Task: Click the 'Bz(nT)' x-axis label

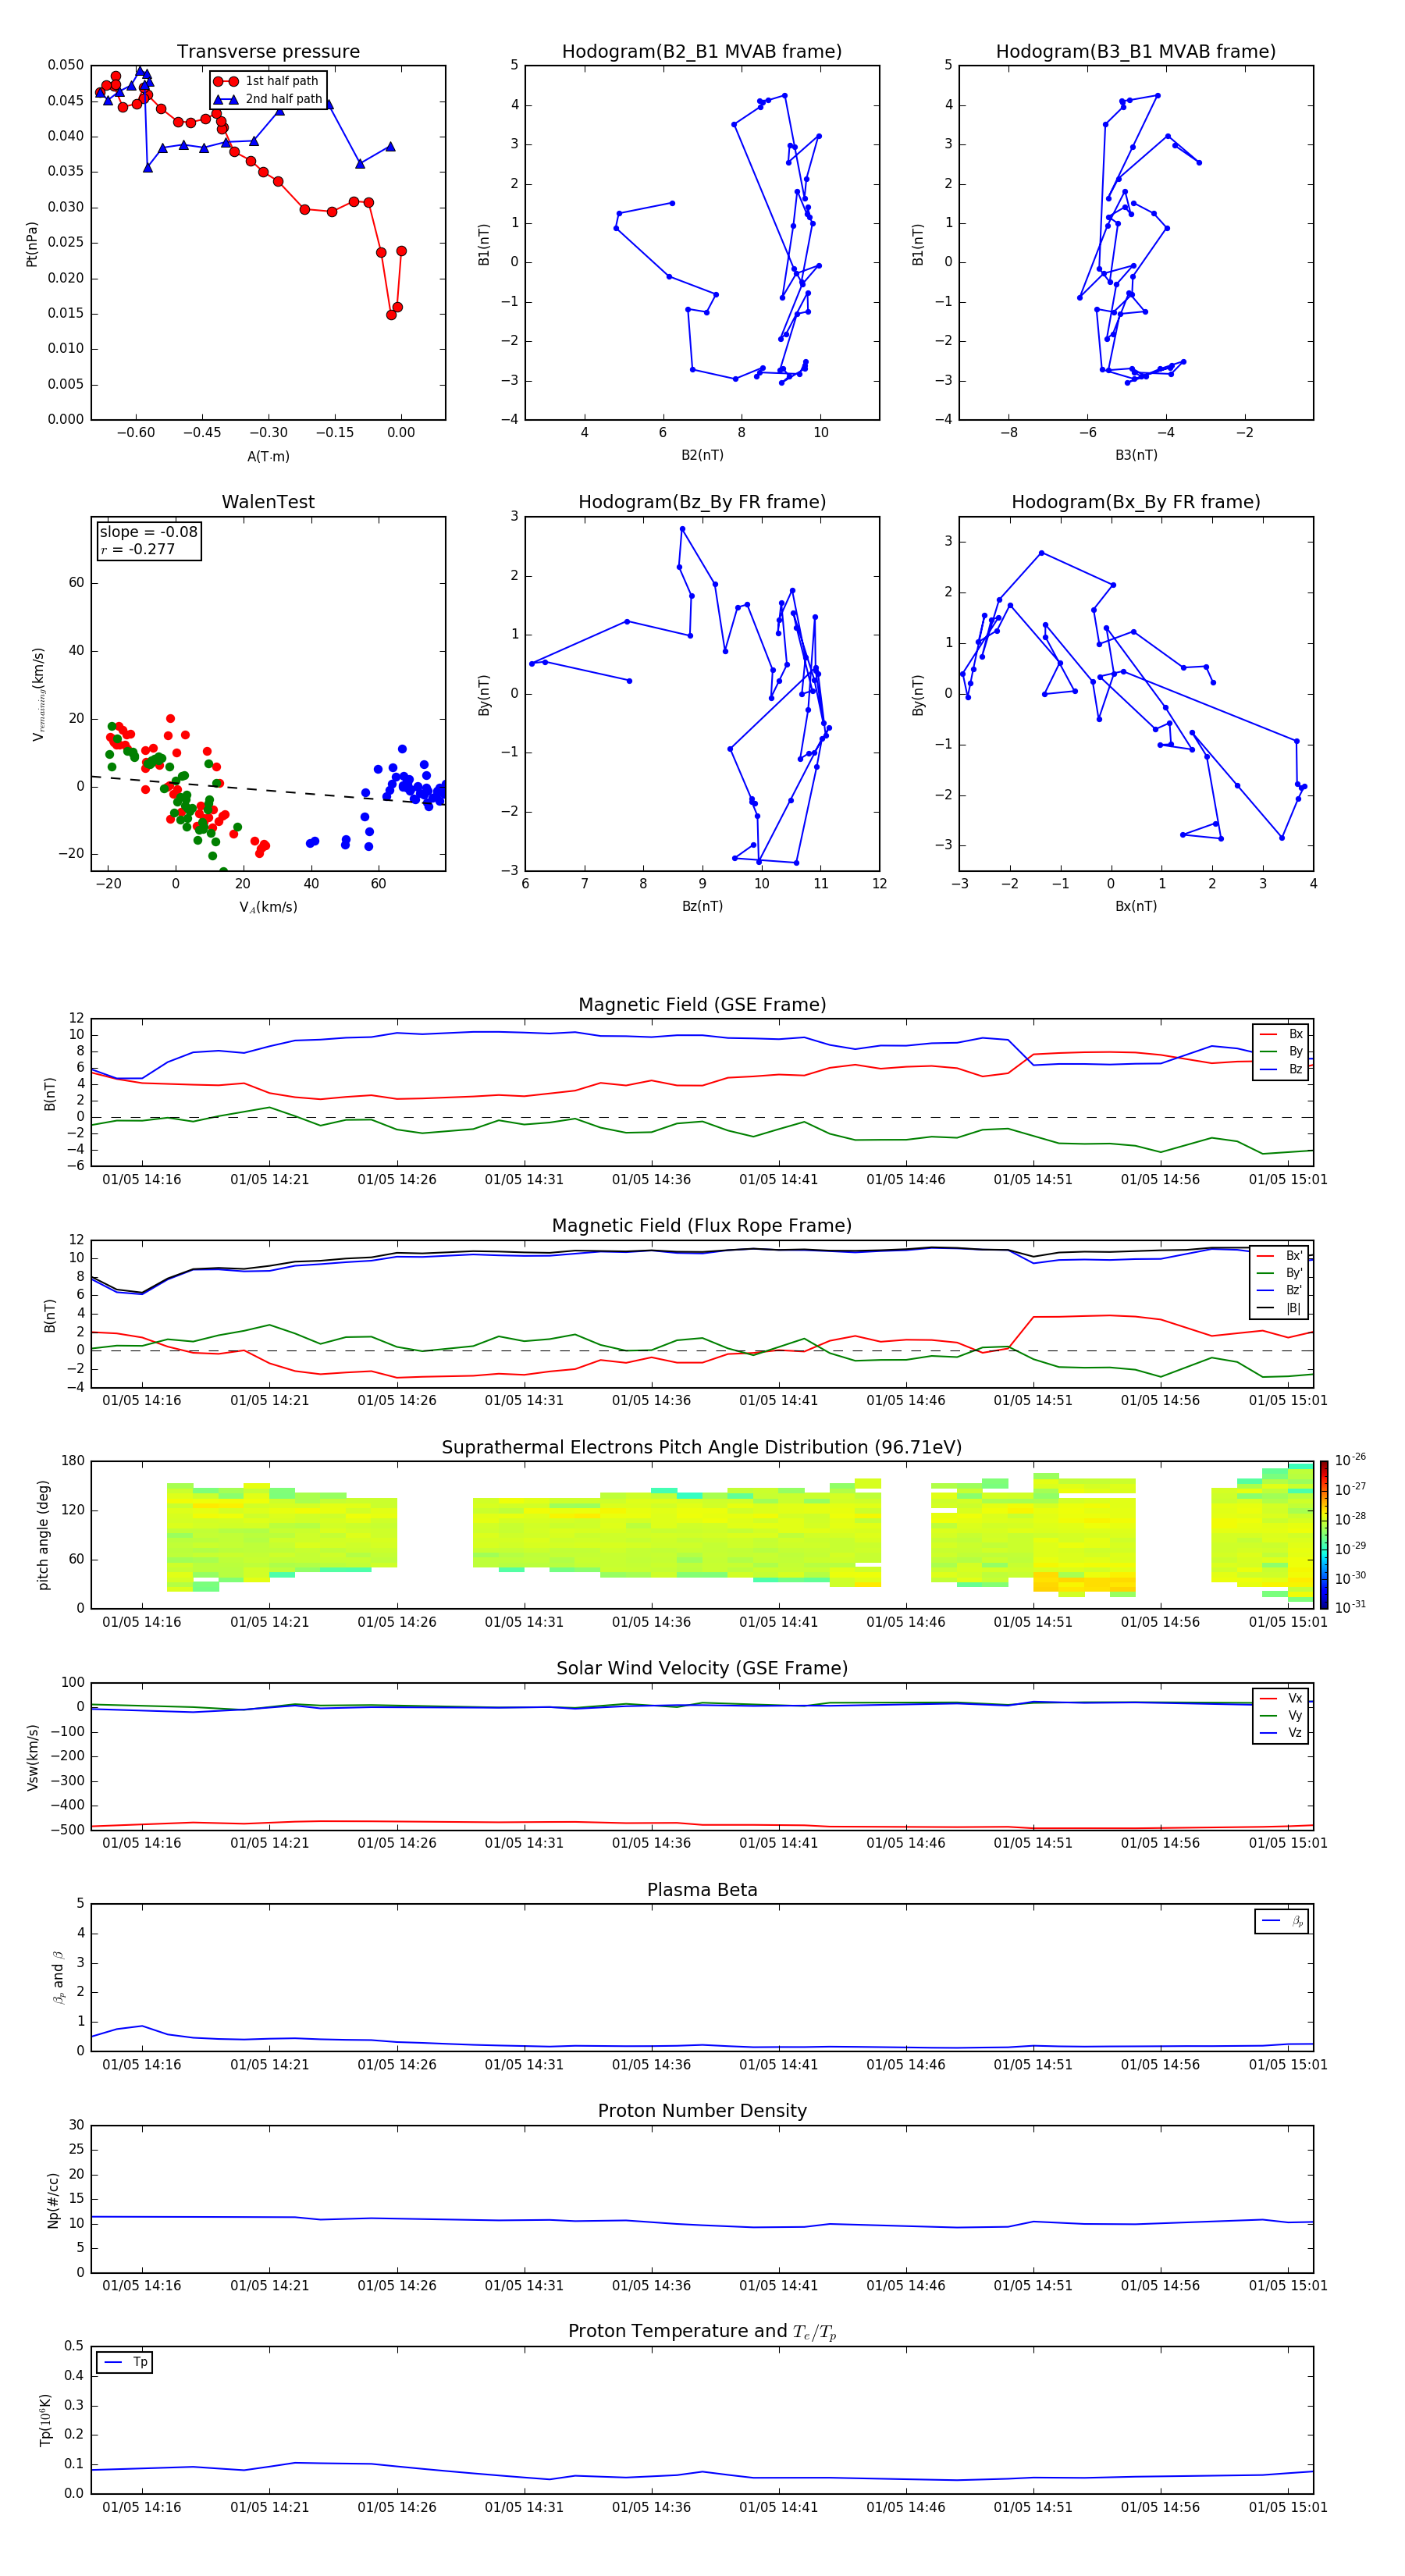Action: (x=702, y=906)
